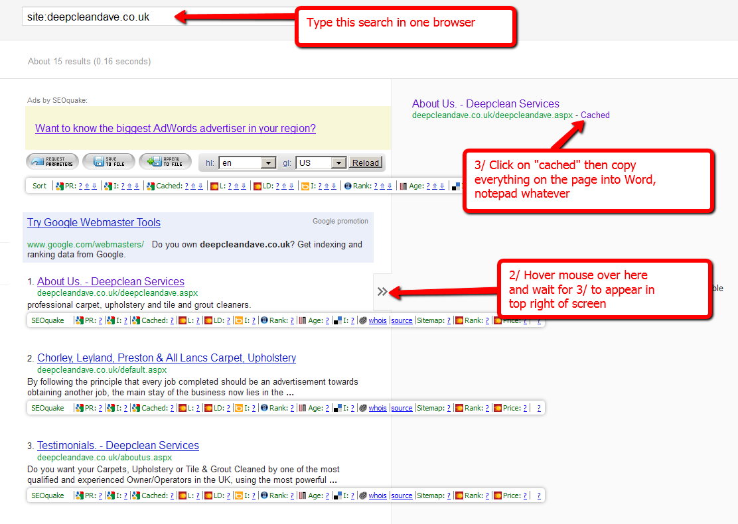The height and width of the screenshot is (524, 738).
Task: Load the Age value in the Sort bar
Action: [x=428, y=186]
